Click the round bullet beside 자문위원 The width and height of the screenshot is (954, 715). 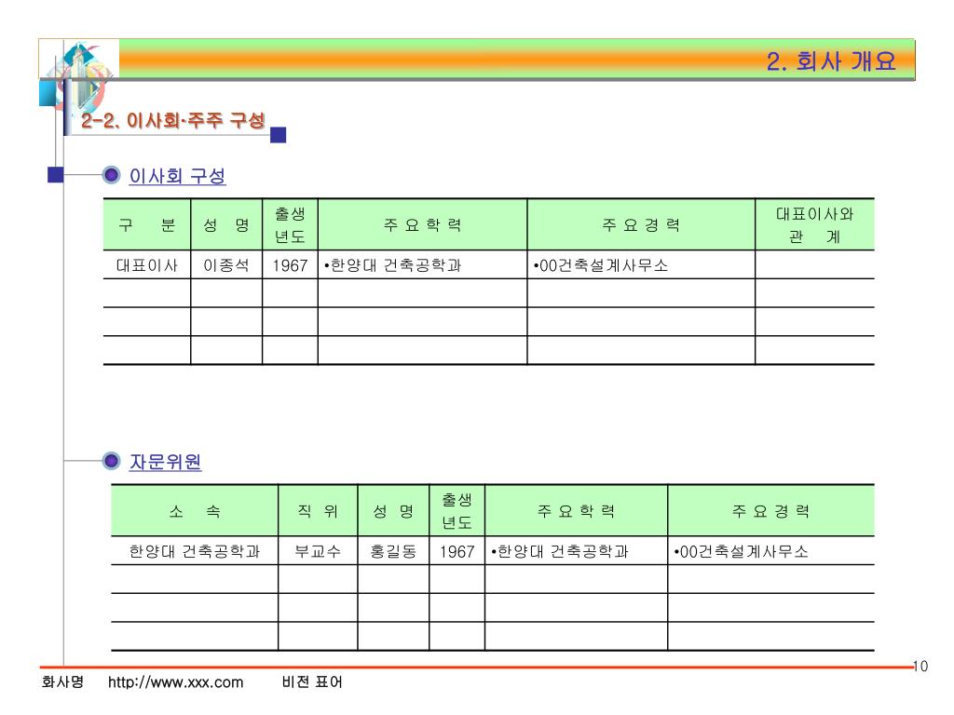111,462
